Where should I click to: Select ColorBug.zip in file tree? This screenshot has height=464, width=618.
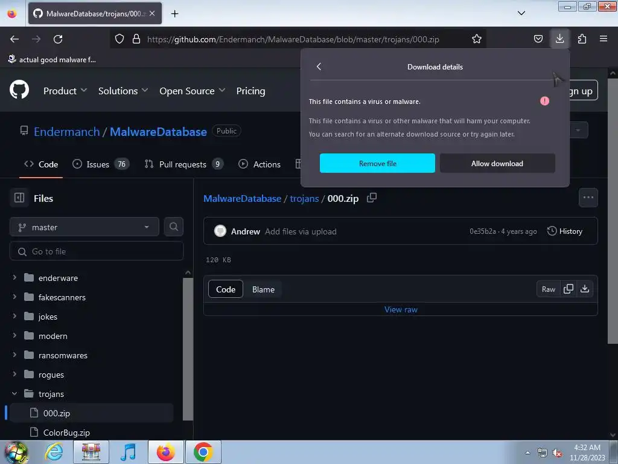tap(91, 433)
